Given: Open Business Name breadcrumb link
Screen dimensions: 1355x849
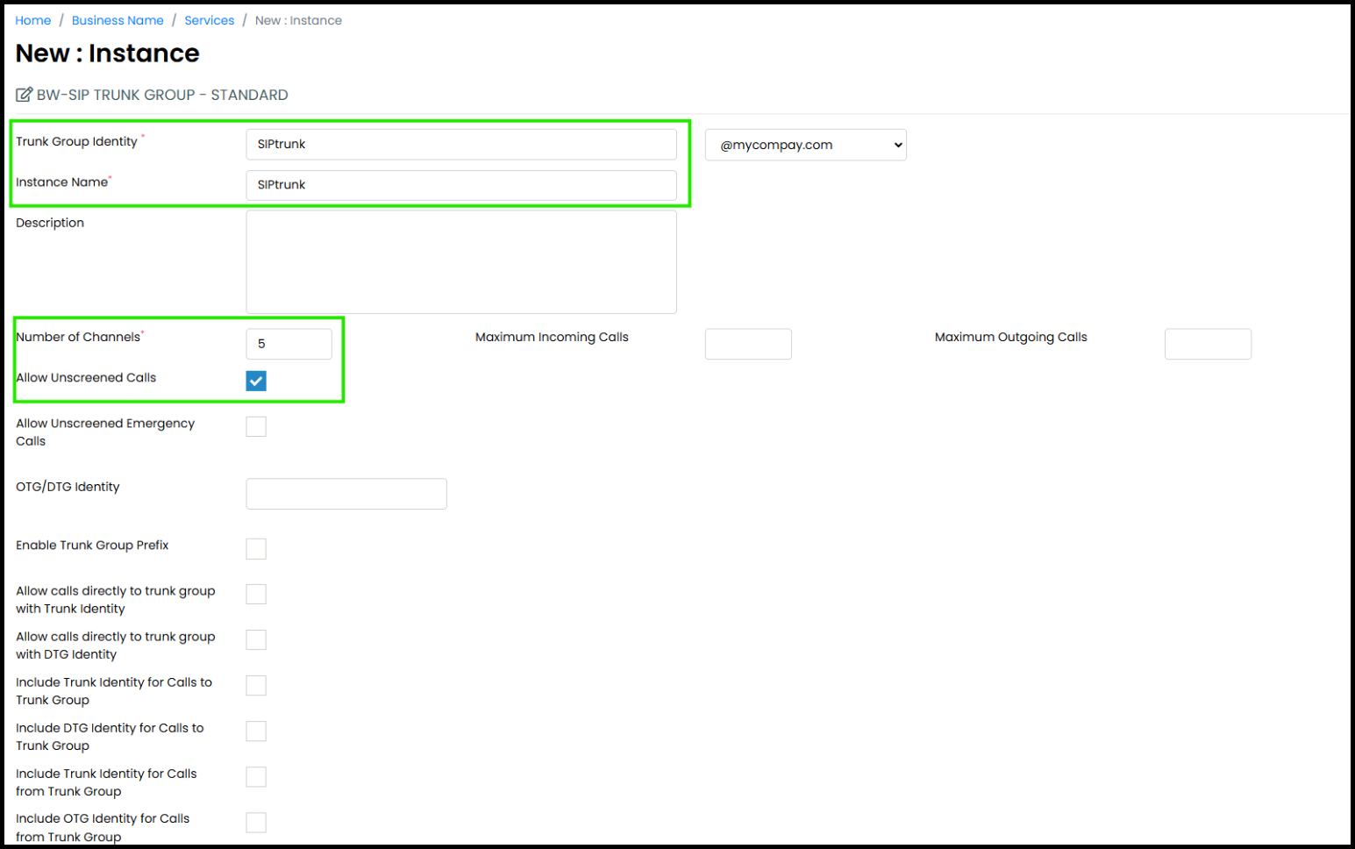Looking at the screenshot, I should pyautogui.click(x=118, y=20).
